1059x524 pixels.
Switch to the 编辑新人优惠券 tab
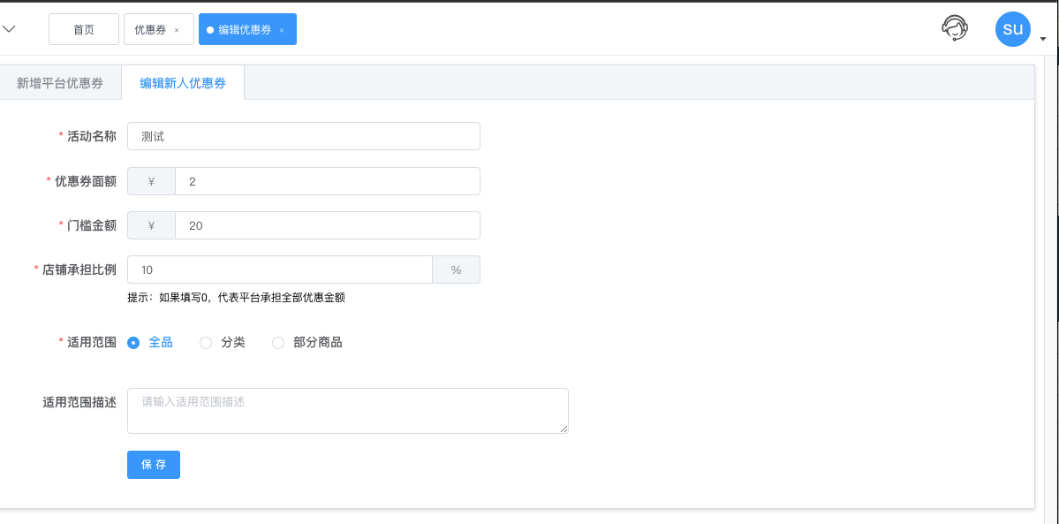point(183,83)
